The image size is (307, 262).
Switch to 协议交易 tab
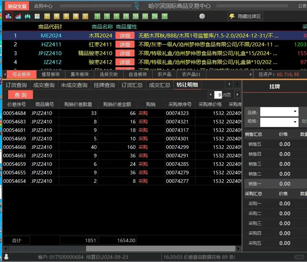(17, 6)
